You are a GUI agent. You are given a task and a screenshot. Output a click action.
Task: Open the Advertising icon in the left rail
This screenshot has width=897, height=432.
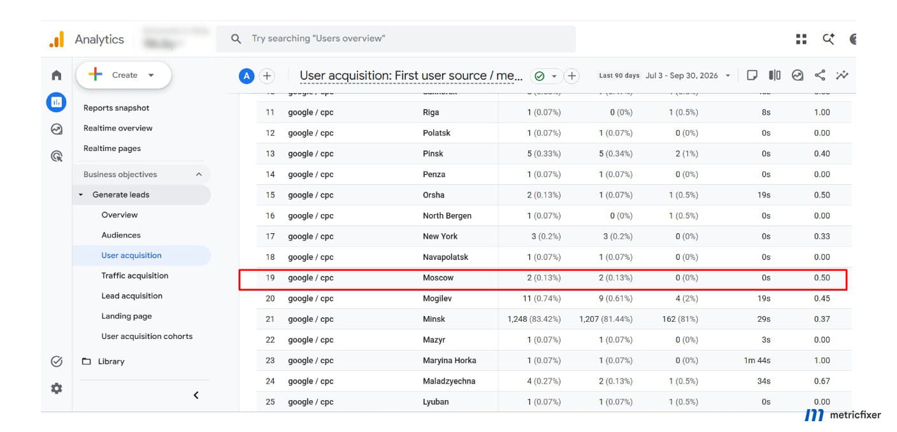coord(57,156)
